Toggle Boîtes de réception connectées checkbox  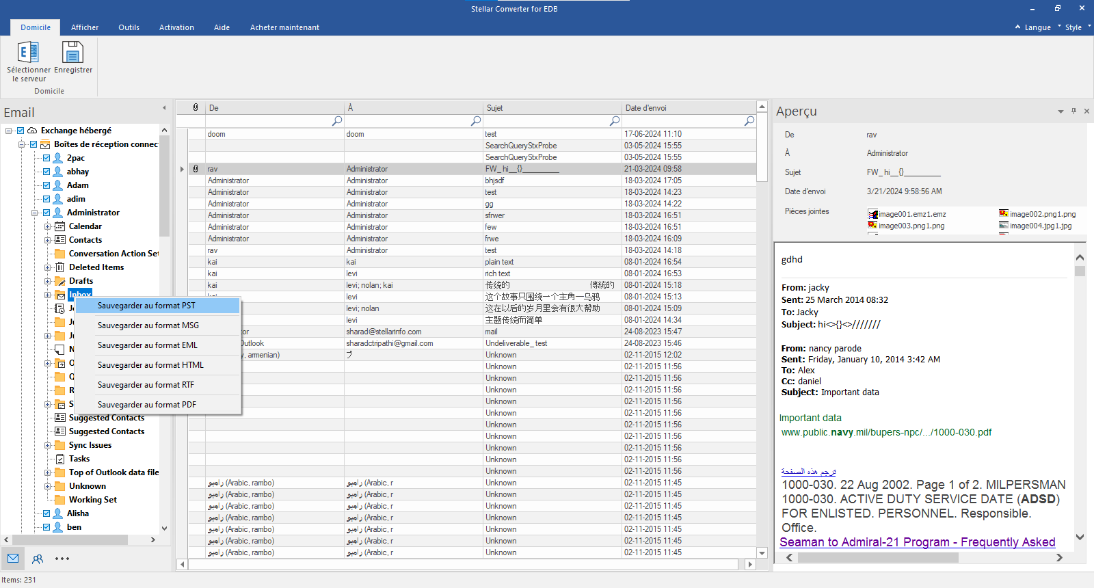click(x=34, y=144)
